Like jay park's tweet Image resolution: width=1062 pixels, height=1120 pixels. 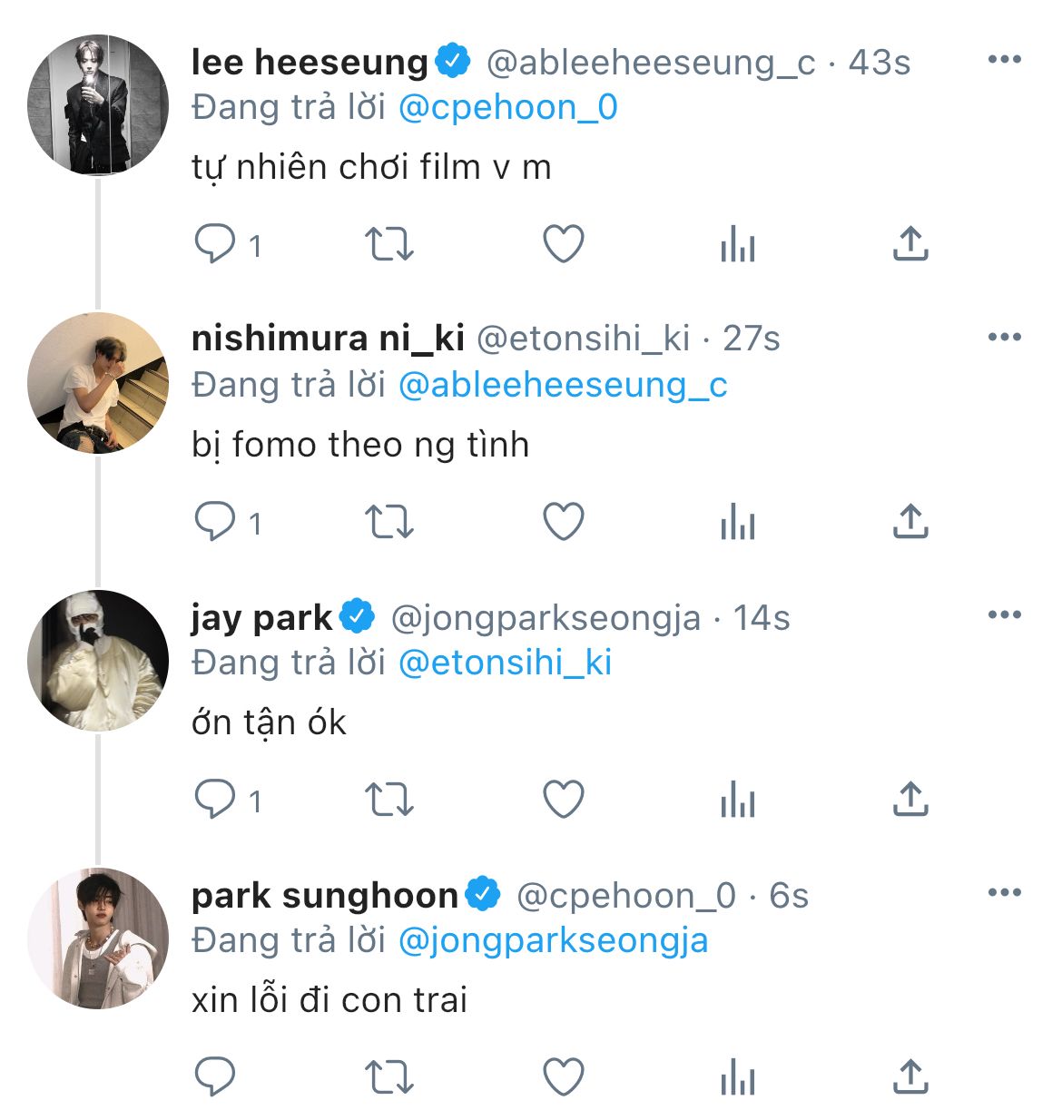(563, 800)
